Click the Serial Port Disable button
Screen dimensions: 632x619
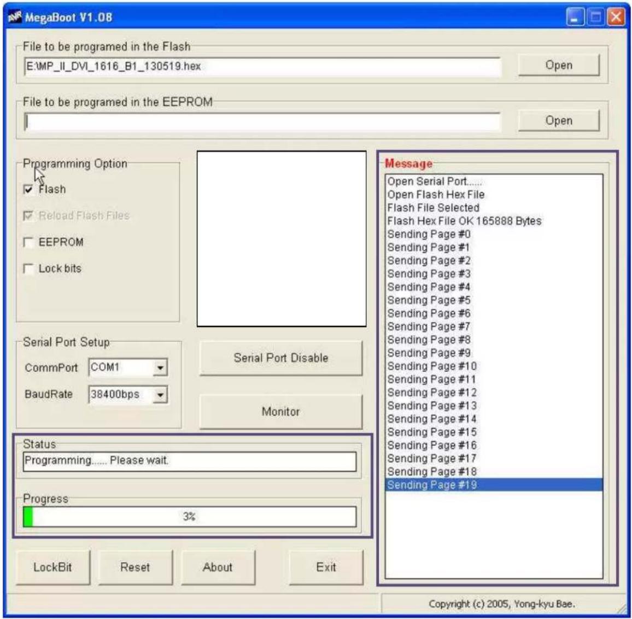[281, 358]
